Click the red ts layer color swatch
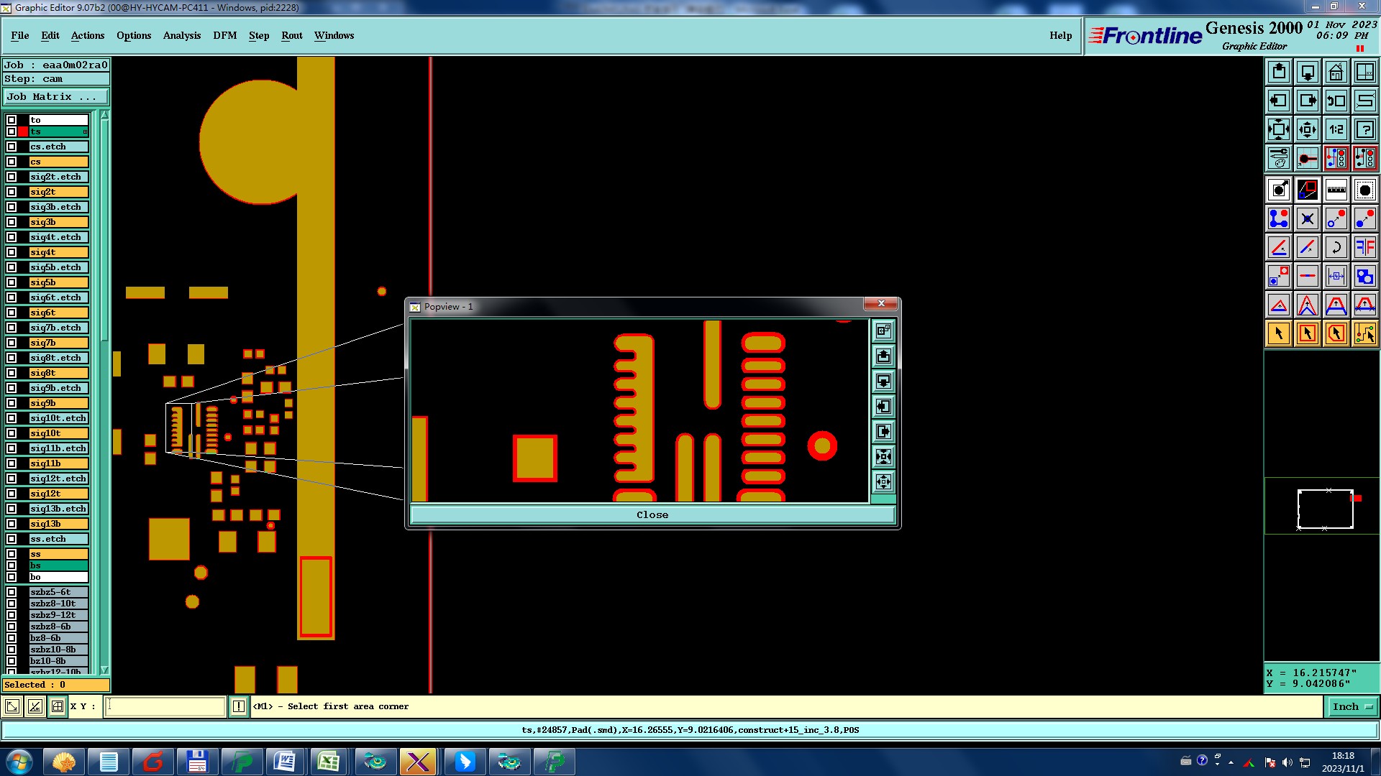 [23, 131]
